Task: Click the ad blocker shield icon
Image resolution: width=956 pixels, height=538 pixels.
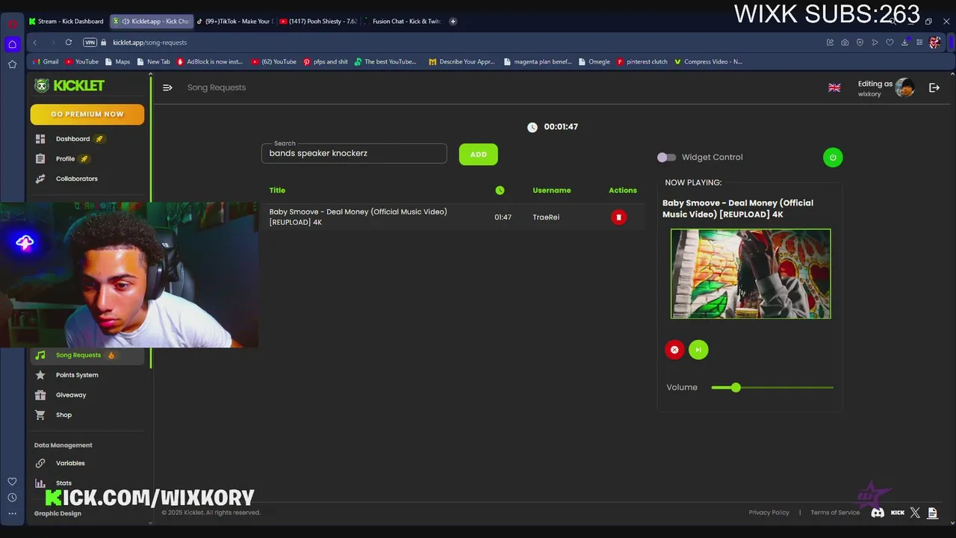Action: [860, 43]
